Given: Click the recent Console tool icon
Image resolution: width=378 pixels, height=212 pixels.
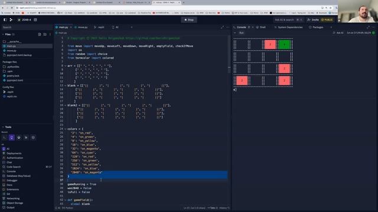Looking at the screenshot, I should click(4, 137).
